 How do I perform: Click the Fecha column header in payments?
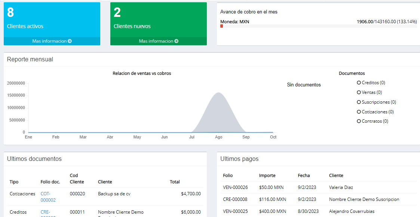(304, 175)
